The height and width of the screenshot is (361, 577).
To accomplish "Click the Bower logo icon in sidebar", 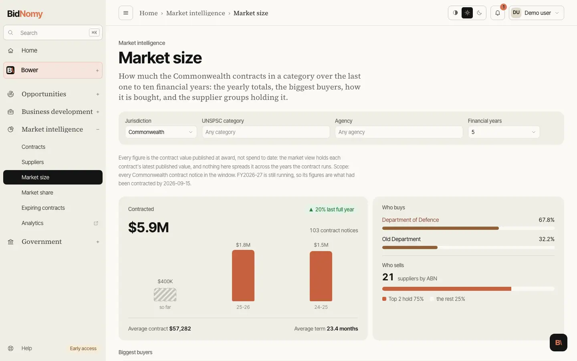I will 11,70.
